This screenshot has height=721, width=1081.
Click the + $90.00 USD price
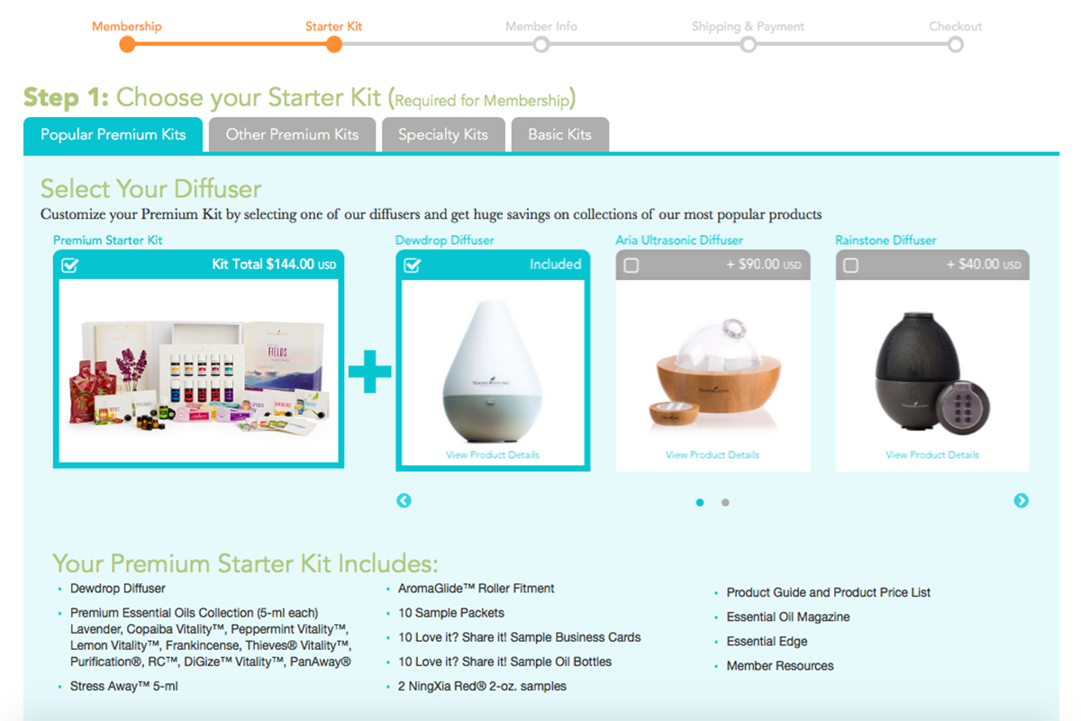[x=764, y=265]
